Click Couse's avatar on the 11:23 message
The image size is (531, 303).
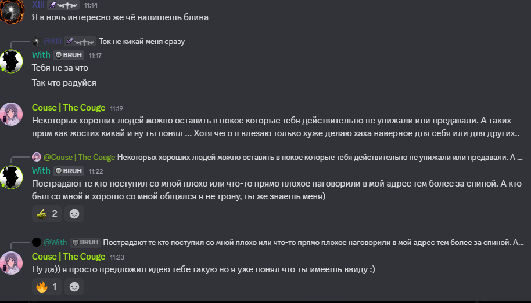coord(12,263)
